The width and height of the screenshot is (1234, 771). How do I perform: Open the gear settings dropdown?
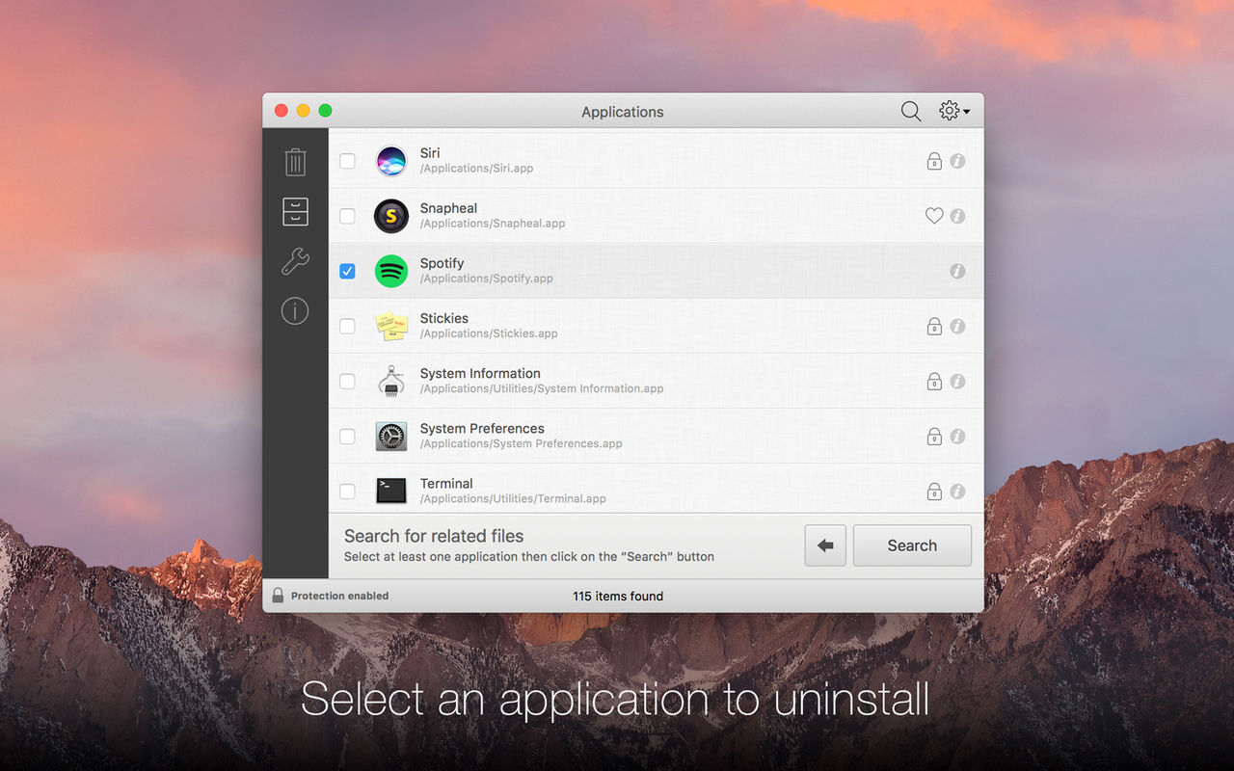[954, 112]
